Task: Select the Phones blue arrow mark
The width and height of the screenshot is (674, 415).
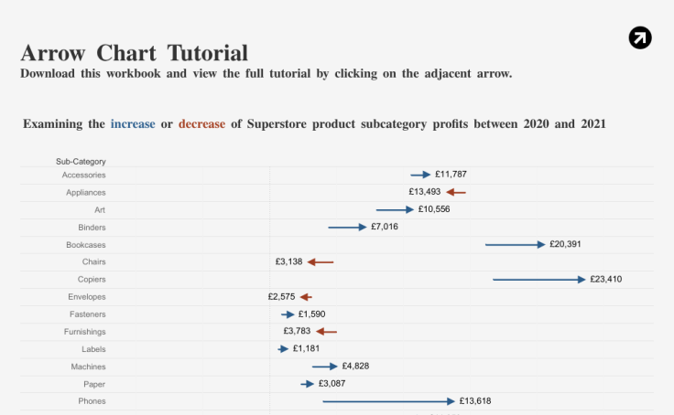Action: pos(387,400)
